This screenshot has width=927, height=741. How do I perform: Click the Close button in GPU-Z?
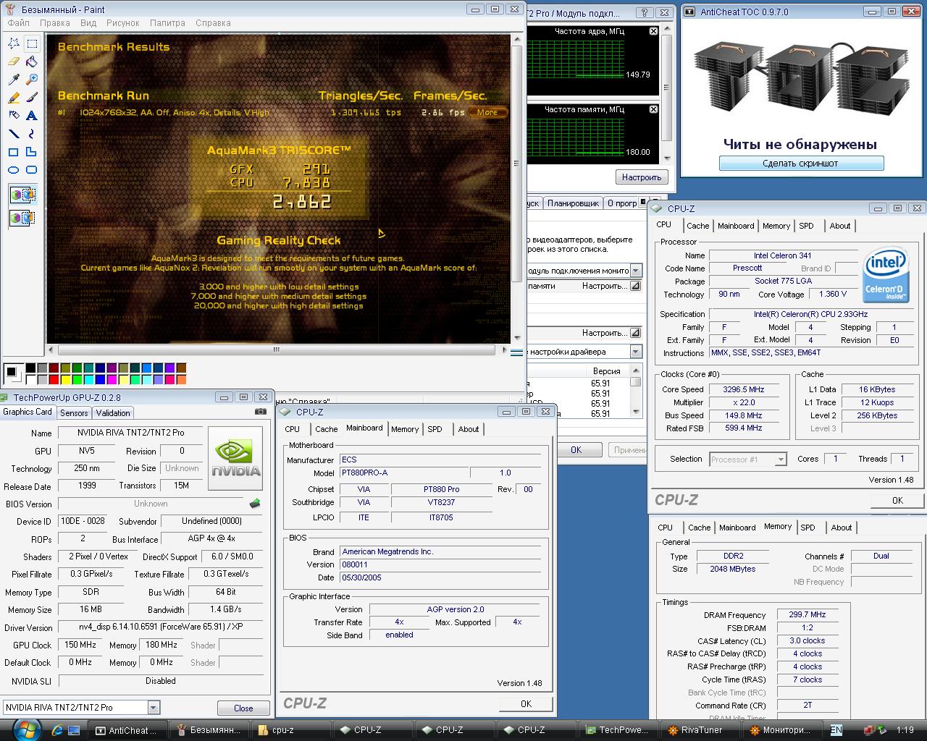click(243, 708)
